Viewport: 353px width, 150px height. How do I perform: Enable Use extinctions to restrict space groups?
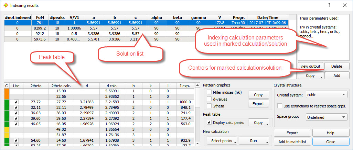(280, 106)
